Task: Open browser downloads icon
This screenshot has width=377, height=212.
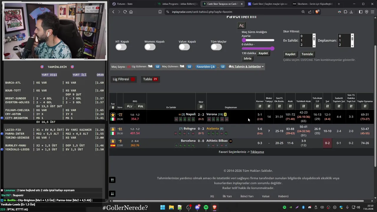Action: click(351, 12)
